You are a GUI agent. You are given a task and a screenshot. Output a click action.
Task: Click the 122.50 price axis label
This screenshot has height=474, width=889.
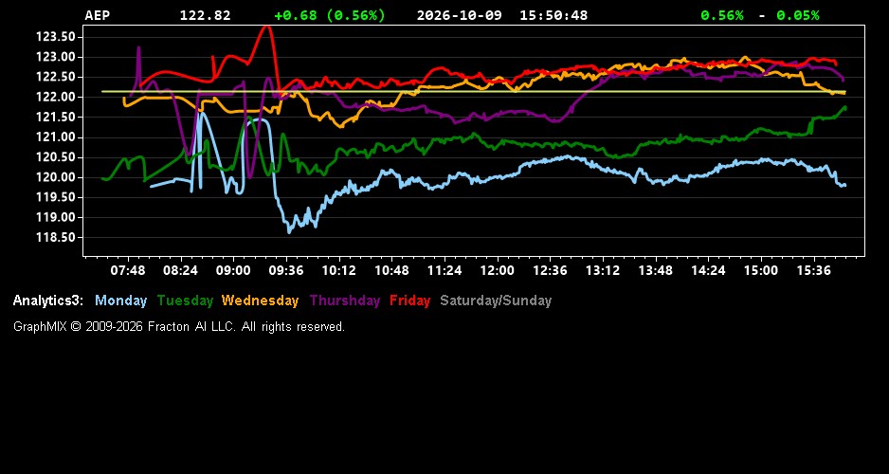[x=56, y=77]
